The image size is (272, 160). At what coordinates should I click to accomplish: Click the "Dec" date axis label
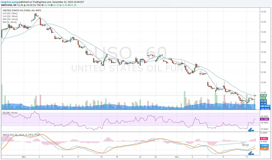177,157
